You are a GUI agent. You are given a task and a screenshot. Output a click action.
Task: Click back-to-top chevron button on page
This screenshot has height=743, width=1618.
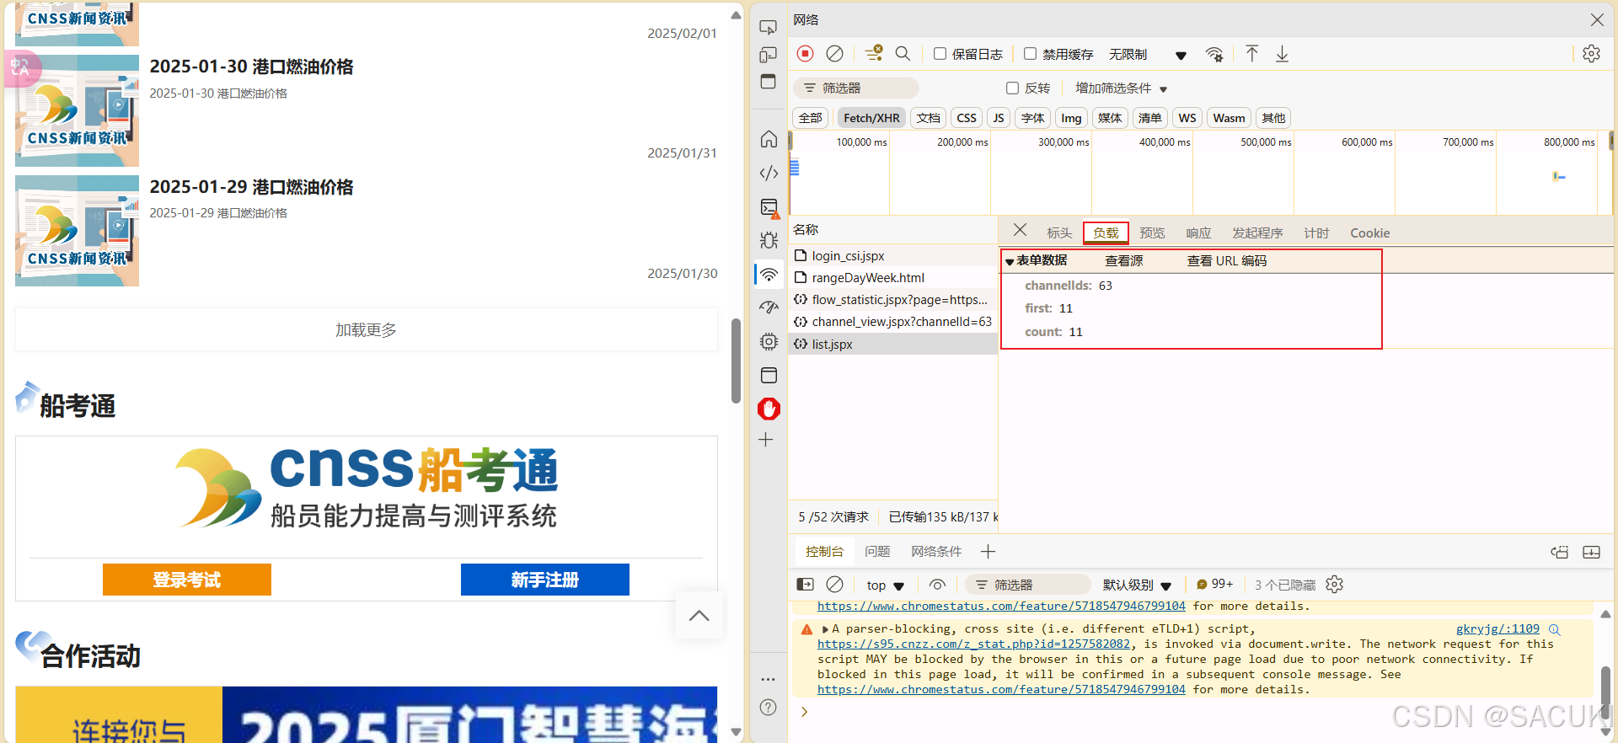(699, 615)
